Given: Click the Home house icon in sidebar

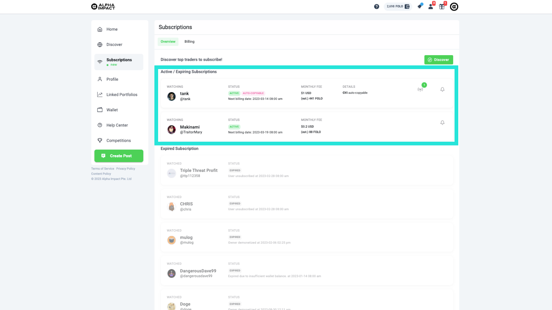Looking at the screenshot, I should pos(100,29).
